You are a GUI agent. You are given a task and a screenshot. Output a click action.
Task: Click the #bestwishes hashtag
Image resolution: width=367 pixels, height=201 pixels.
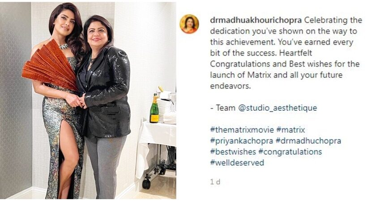click(x=233, y=152)
